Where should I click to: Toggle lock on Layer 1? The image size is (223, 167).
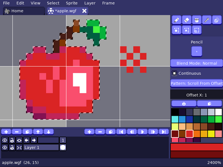pos(12,147)
